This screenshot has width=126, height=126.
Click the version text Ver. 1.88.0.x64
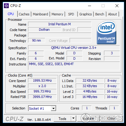pyautogui.click(x=39, y=120)
